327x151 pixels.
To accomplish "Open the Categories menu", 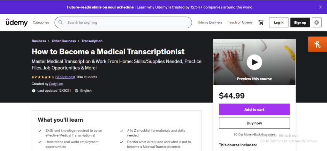I will pyautogui.click(x=41, y=23).
